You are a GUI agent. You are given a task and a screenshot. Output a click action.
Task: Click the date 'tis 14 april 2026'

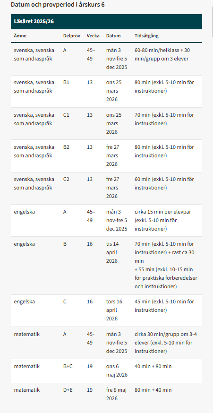pos(113,252)
